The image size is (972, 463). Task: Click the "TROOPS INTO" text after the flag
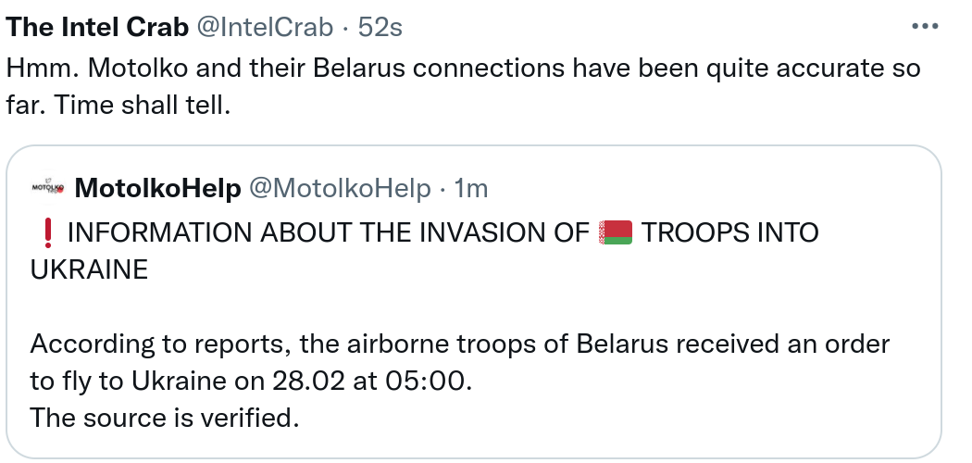(730, 232)
